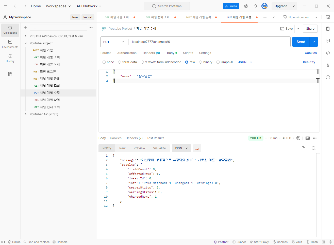Switch to the Raw response view
This screenshot has height=245, width=334.
(x=122, y=148)
